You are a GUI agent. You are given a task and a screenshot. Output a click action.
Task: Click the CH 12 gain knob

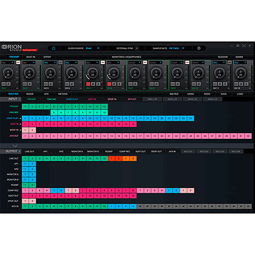(240, 73)
